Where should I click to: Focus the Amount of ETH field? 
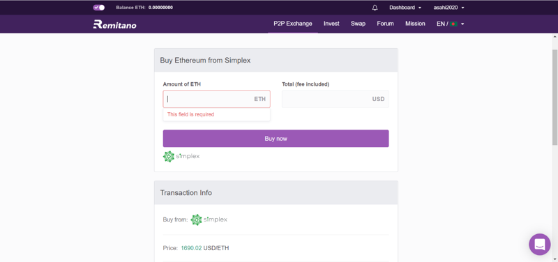pyautogui.click(x=216, y=99)
